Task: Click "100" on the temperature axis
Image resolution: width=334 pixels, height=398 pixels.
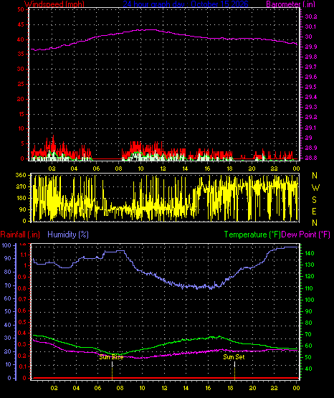Action: click(309, 300)
